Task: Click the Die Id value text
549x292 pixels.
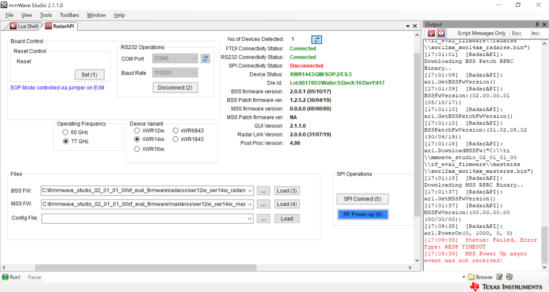Action: click(337, 83)
